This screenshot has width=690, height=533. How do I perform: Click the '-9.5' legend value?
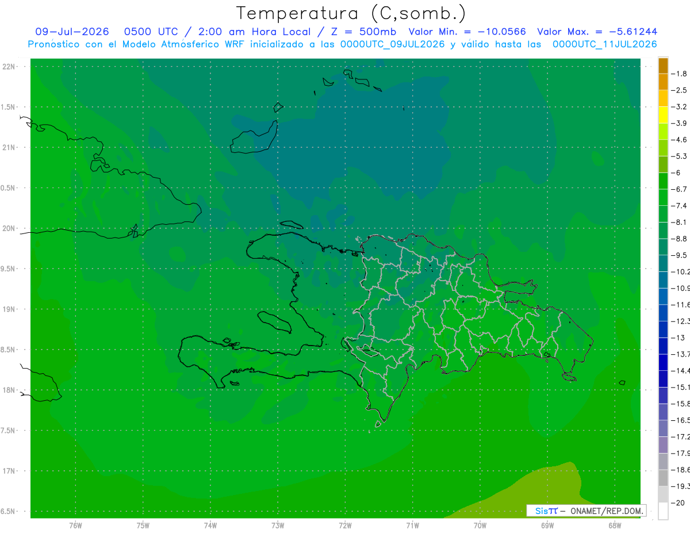click(679, 255)
